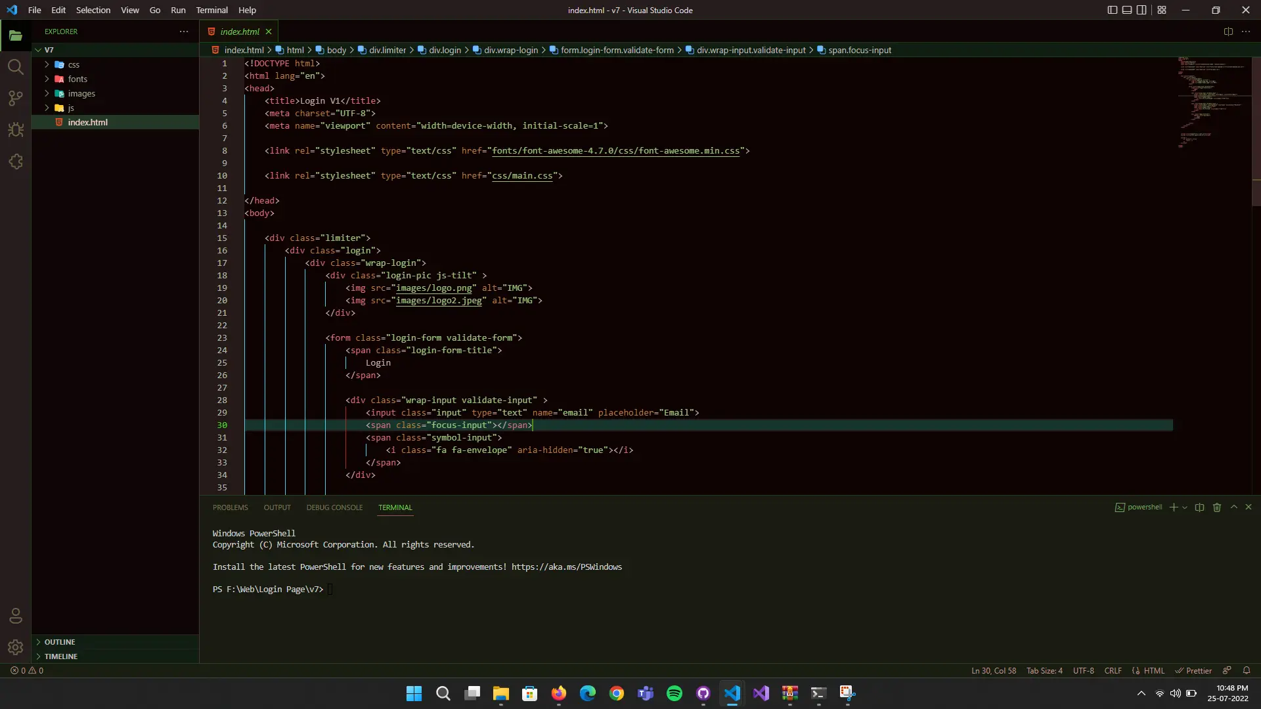Toggle the primary side bar layout button
The width and height of the screenshot is (1261, 709).
coord(1112,10)
